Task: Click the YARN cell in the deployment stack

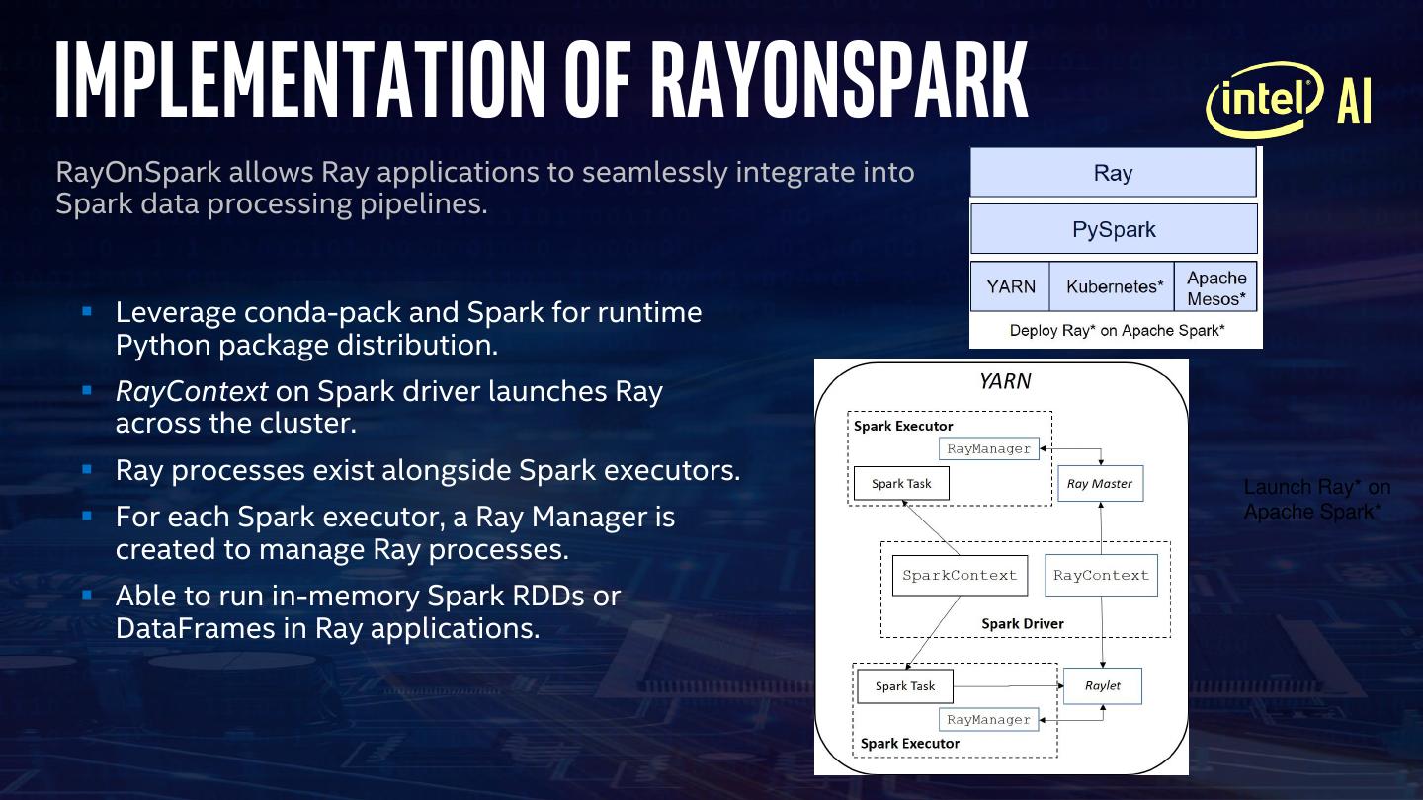Action: pos(1010,286)
